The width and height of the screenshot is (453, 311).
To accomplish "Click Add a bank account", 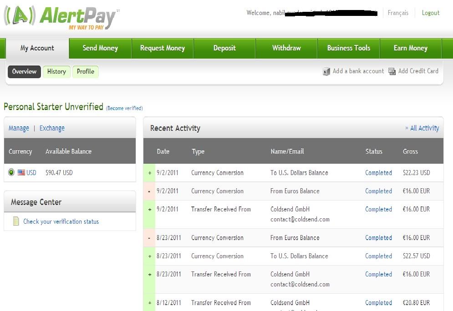I will tap(358, 71).
